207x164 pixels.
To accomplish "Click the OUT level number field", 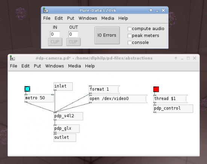I will tap(73, 34).
